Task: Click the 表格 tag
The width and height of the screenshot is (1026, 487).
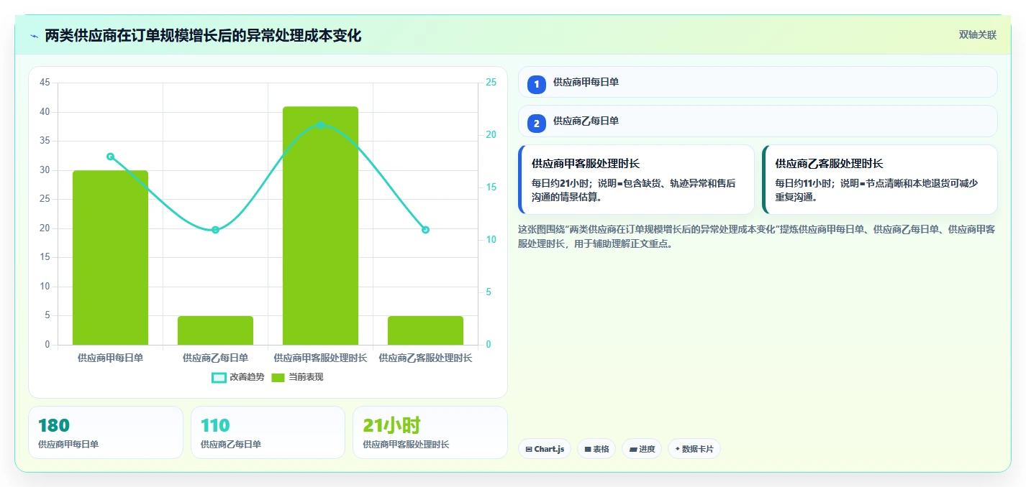Action: coord(596,449)
